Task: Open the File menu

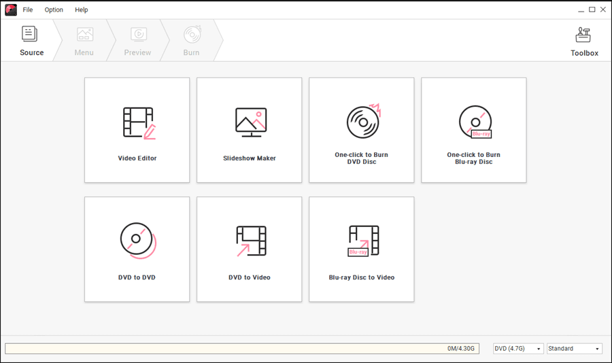Action: [28, 10]
